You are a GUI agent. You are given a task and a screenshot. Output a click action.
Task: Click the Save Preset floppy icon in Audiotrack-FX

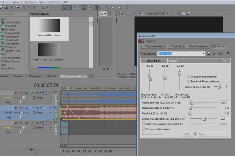pos(208,53)
